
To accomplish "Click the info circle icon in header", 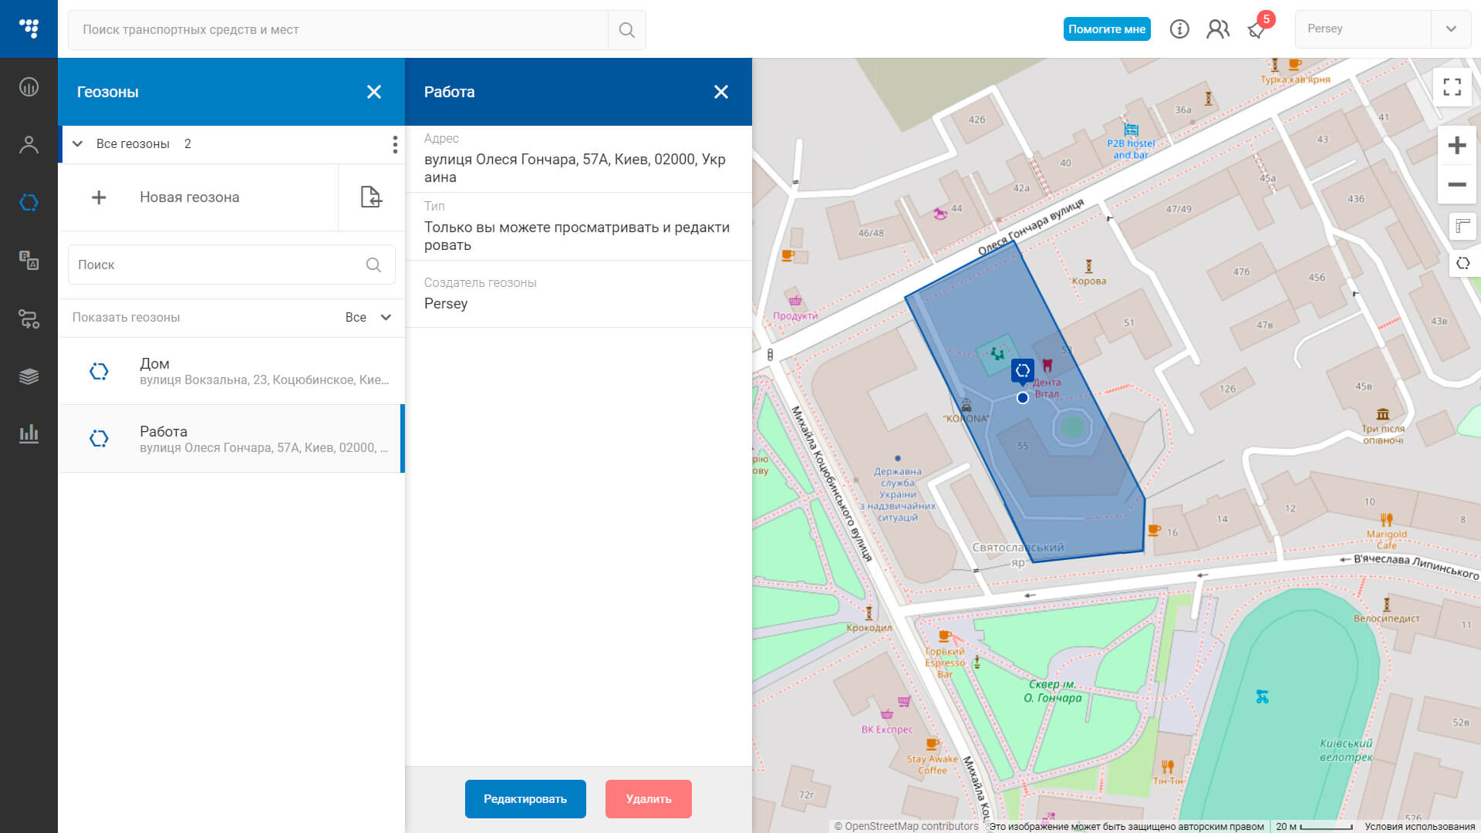I will point(1179,29).
